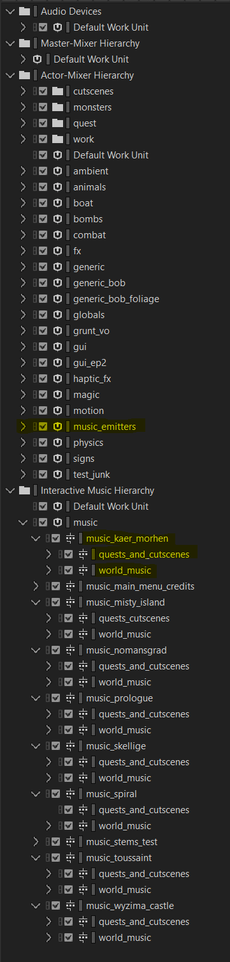The image size is (230, 962).
Task: Uncheck the checkbox for bombs
Action: 43,219
